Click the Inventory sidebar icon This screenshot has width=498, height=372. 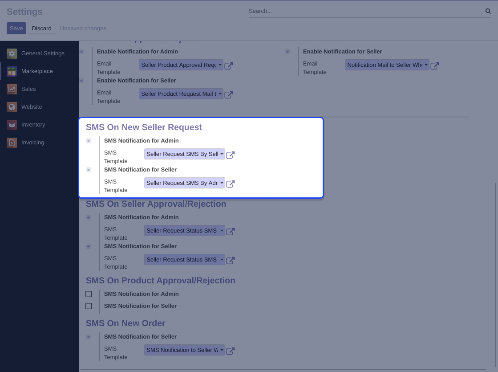point(12,125)
